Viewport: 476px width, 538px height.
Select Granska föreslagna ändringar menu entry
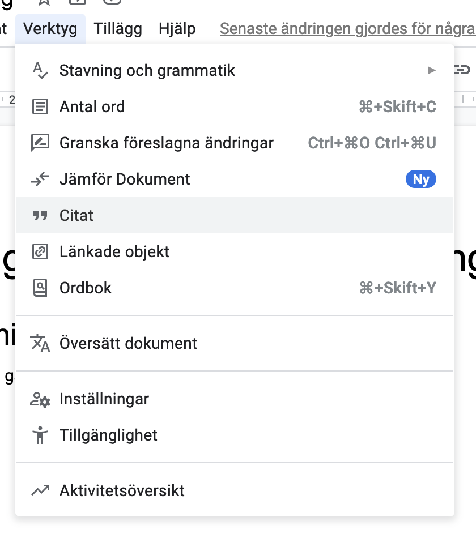click(235, 143)
